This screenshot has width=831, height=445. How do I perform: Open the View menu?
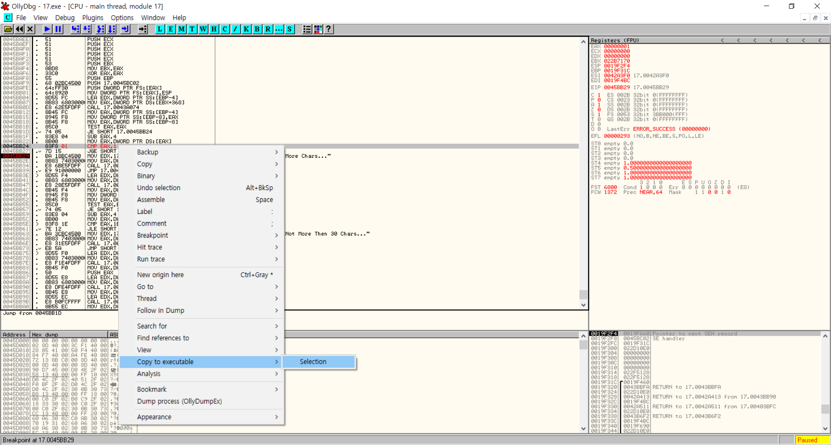point(41,18)
